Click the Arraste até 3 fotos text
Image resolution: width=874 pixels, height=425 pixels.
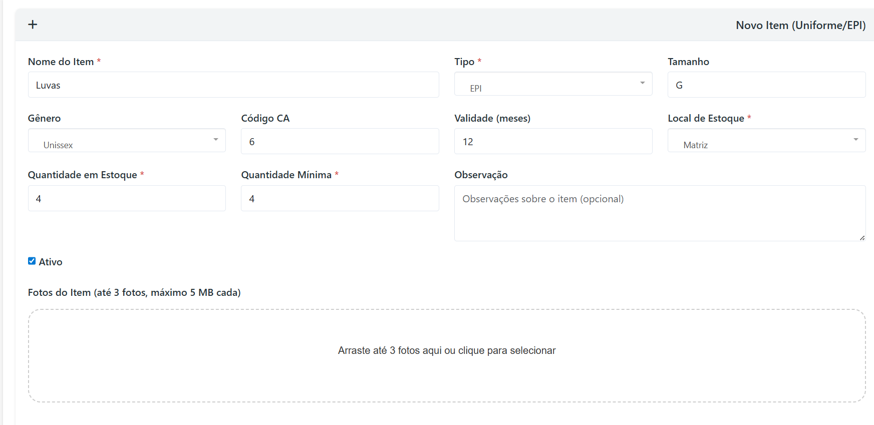tap(446, 350)
